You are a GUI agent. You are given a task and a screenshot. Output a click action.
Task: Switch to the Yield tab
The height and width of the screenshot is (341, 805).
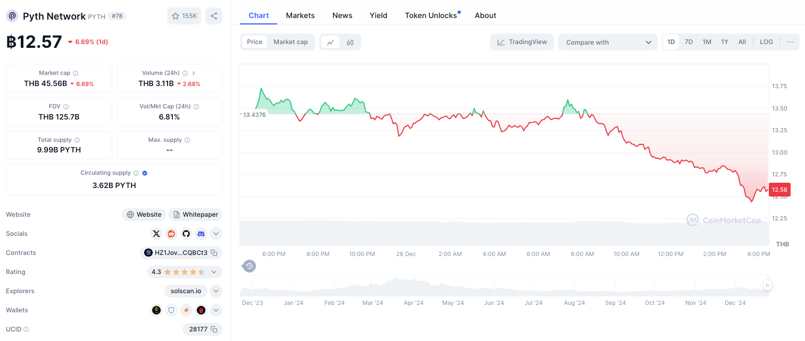378,15
